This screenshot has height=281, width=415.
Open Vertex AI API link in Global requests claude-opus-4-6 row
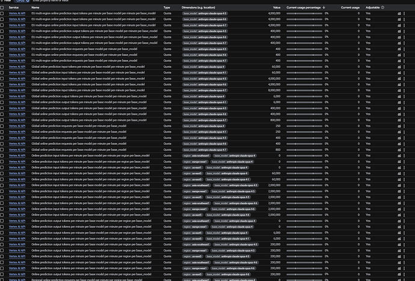17,144
